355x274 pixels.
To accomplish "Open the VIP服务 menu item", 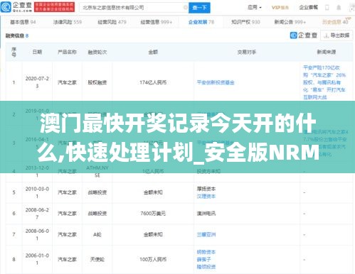I will click(280, 8).
